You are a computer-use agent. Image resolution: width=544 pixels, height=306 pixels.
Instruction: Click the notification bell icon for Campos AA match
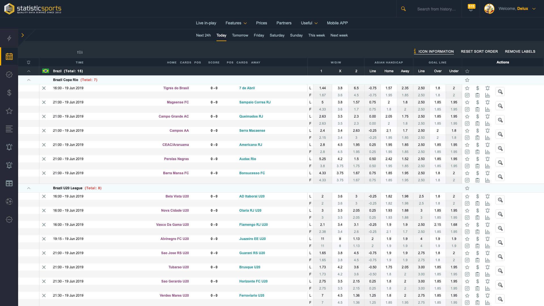487,131
